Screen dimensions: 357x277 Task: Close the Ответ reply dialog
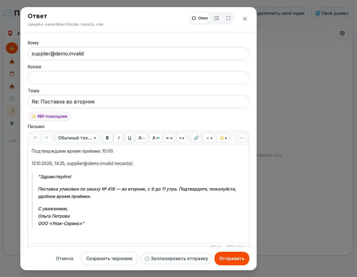[x=245, y=19]
